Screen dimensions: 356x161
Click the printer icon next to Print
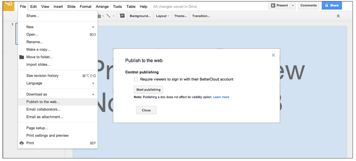pyautogui.click(x=22, y=143)
